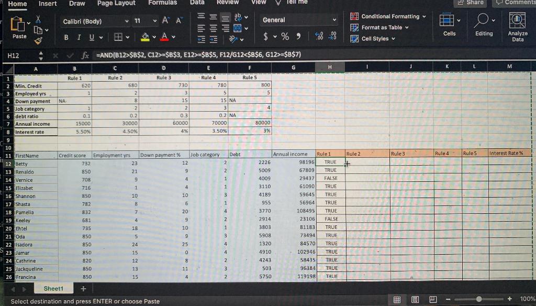Expand the Conditional Formatting menu
The width and height of the screenshot is (536, 306).
[x=388, y=16]
